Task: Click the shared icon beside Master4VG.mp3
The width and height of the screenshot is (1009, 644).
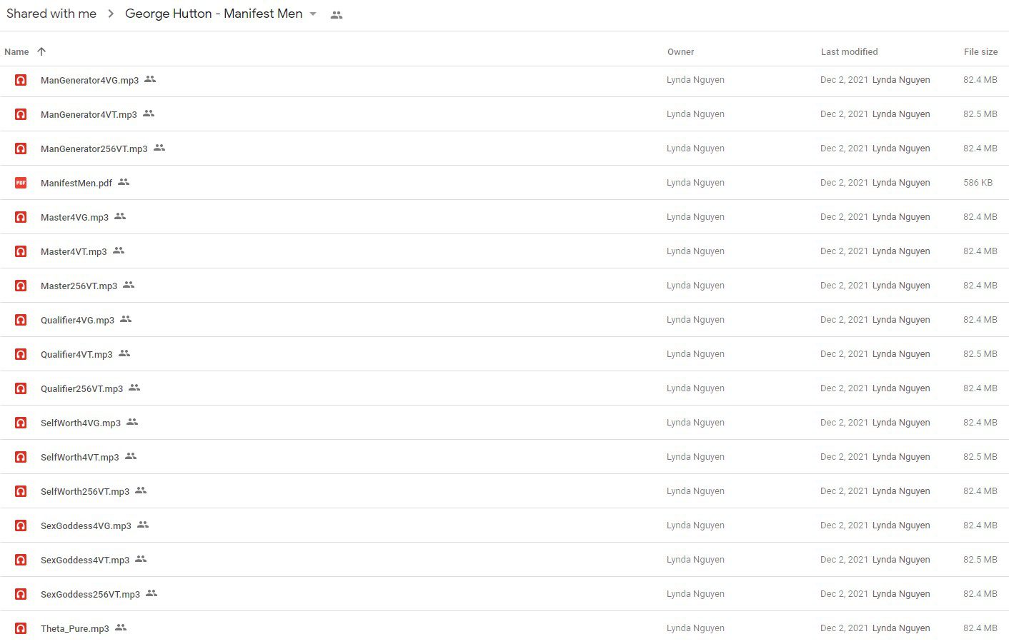Action: click(x=120, y=216)
